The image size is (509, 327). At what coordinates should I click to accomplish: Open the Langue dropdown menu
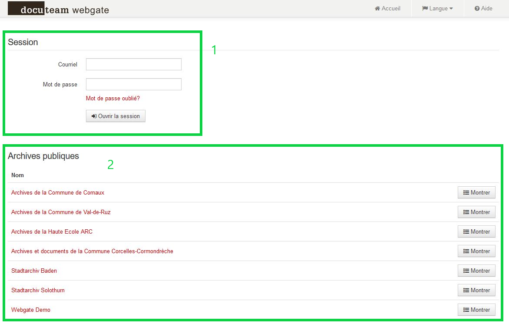click(437, 9)
